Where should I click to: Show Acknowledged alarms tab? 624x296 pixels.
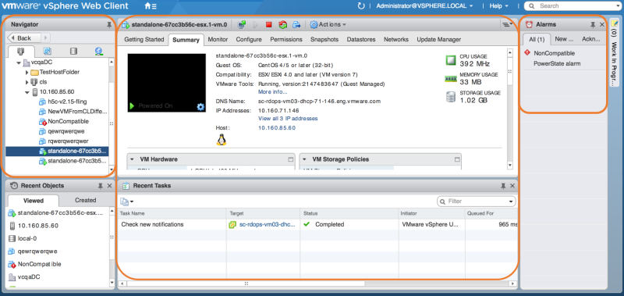[x=591, y=39]
